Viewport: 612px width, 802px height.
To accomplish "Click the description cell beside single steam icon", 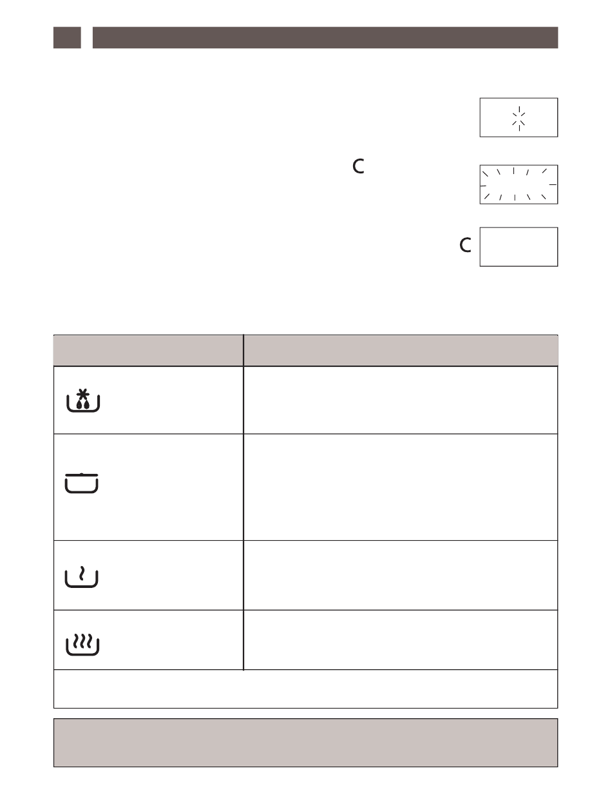I will coord(401,575).
